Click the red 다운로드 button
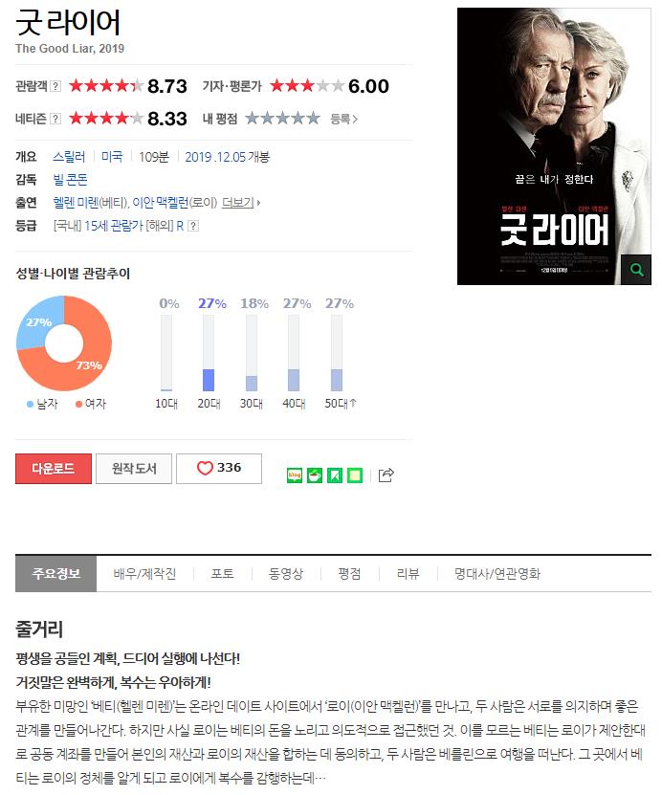 [x=54, y=469]
